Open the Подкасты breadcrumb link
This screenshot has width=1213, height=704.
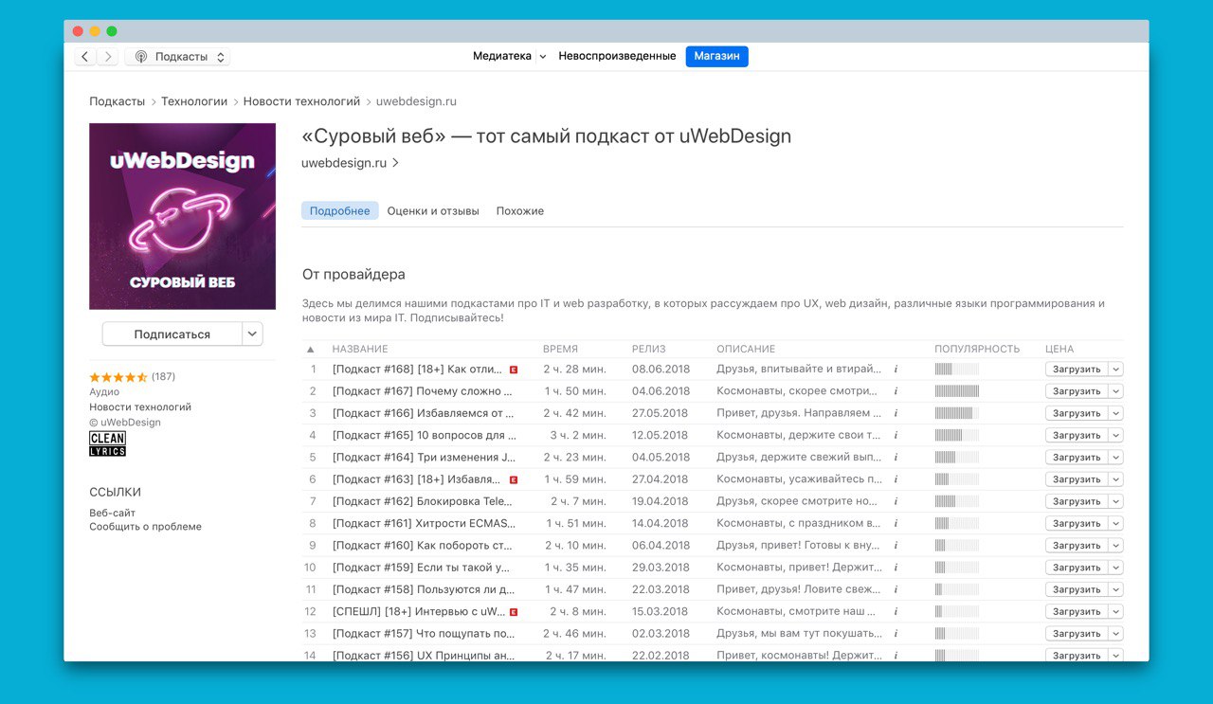pos(118,101)
